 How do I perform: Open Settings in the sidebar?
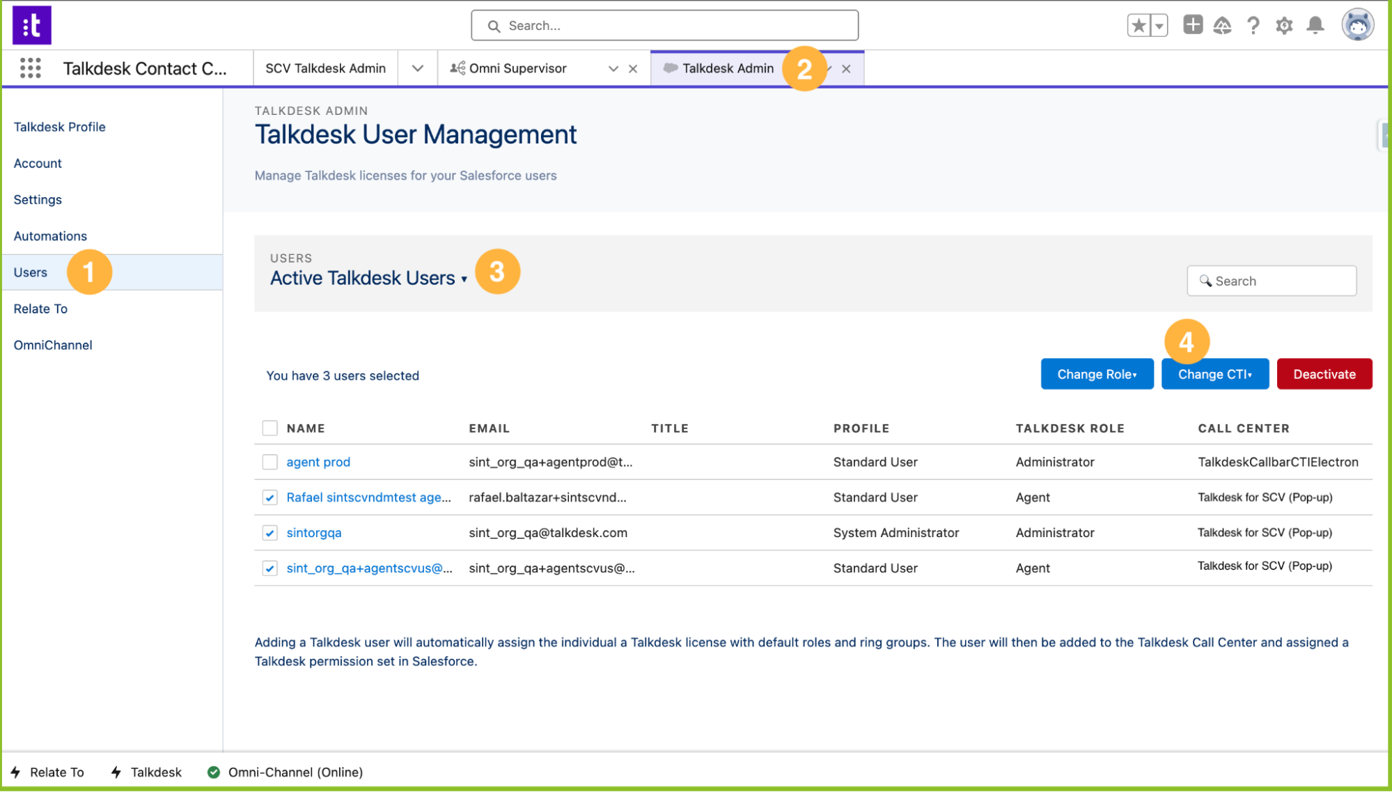(x=38, y=200)
